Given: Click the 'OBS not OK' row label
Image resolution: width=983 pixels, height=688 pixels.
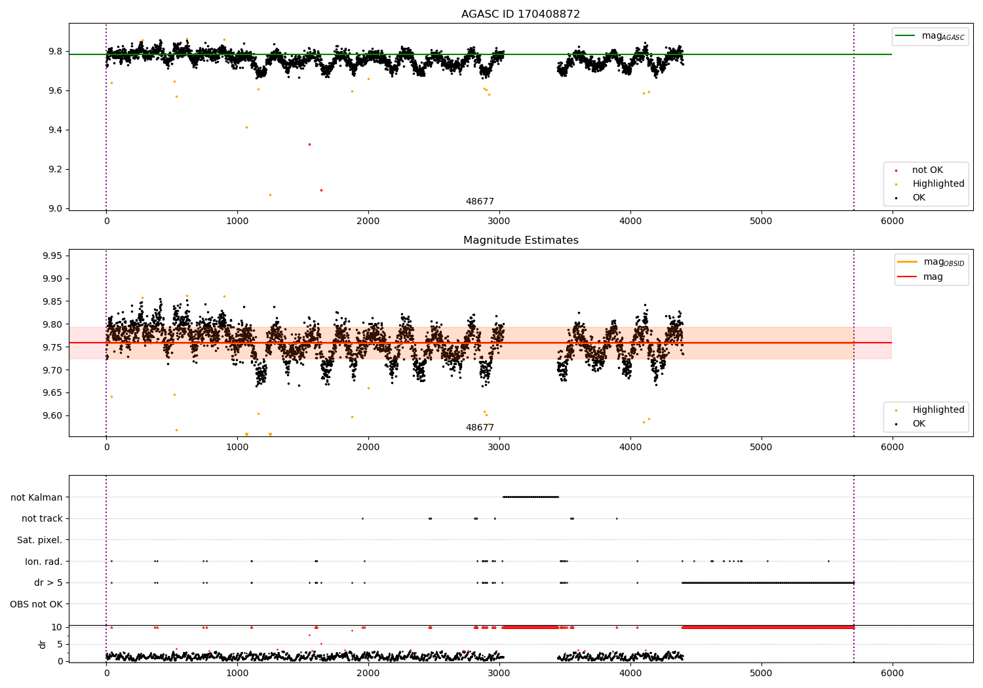Looking at the screenshot, I should pos(36,604).
